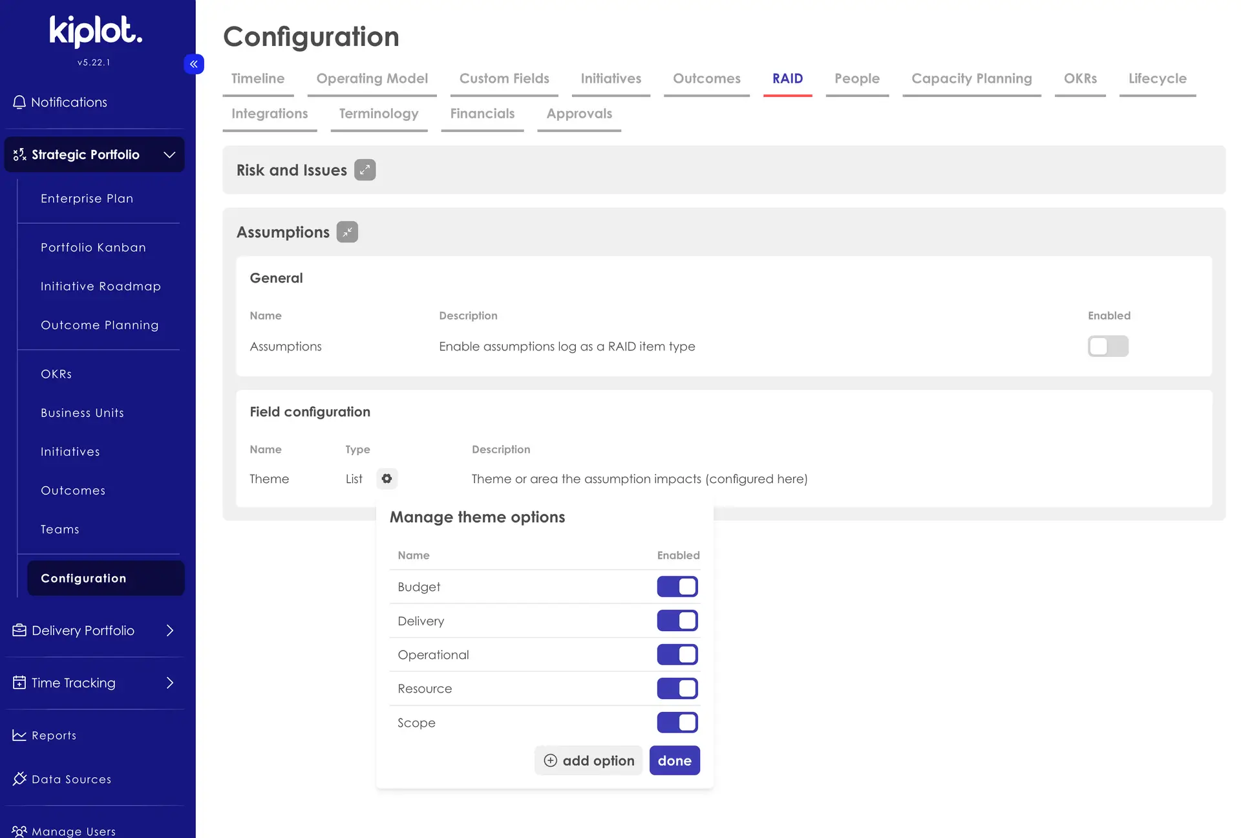Toggle the Scope theme option off

click(677, 722)
